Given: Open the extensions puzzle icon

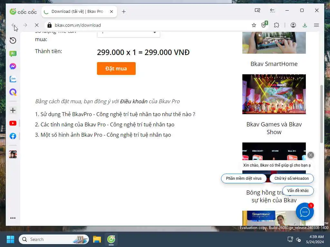Looking at the screenshot, I should click(x=277, y=25).
